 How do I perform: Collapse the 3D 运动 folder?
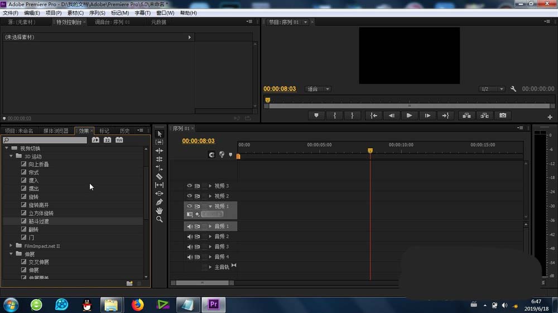[11, 156]
